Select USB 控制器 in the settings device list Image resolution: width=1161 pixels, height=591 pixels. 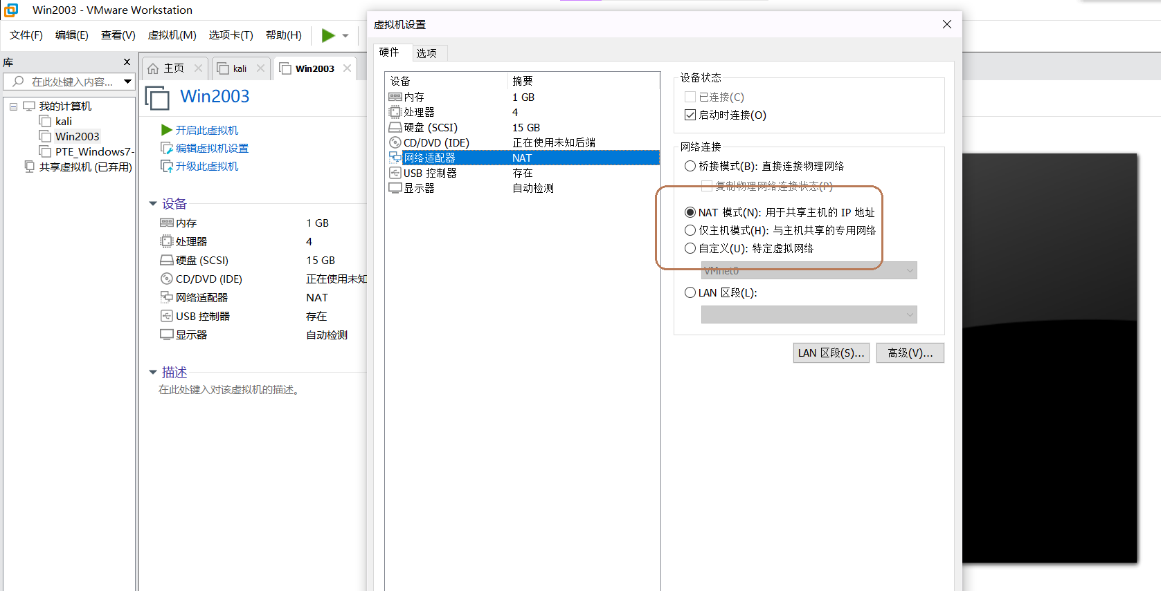tap(523, 173)
